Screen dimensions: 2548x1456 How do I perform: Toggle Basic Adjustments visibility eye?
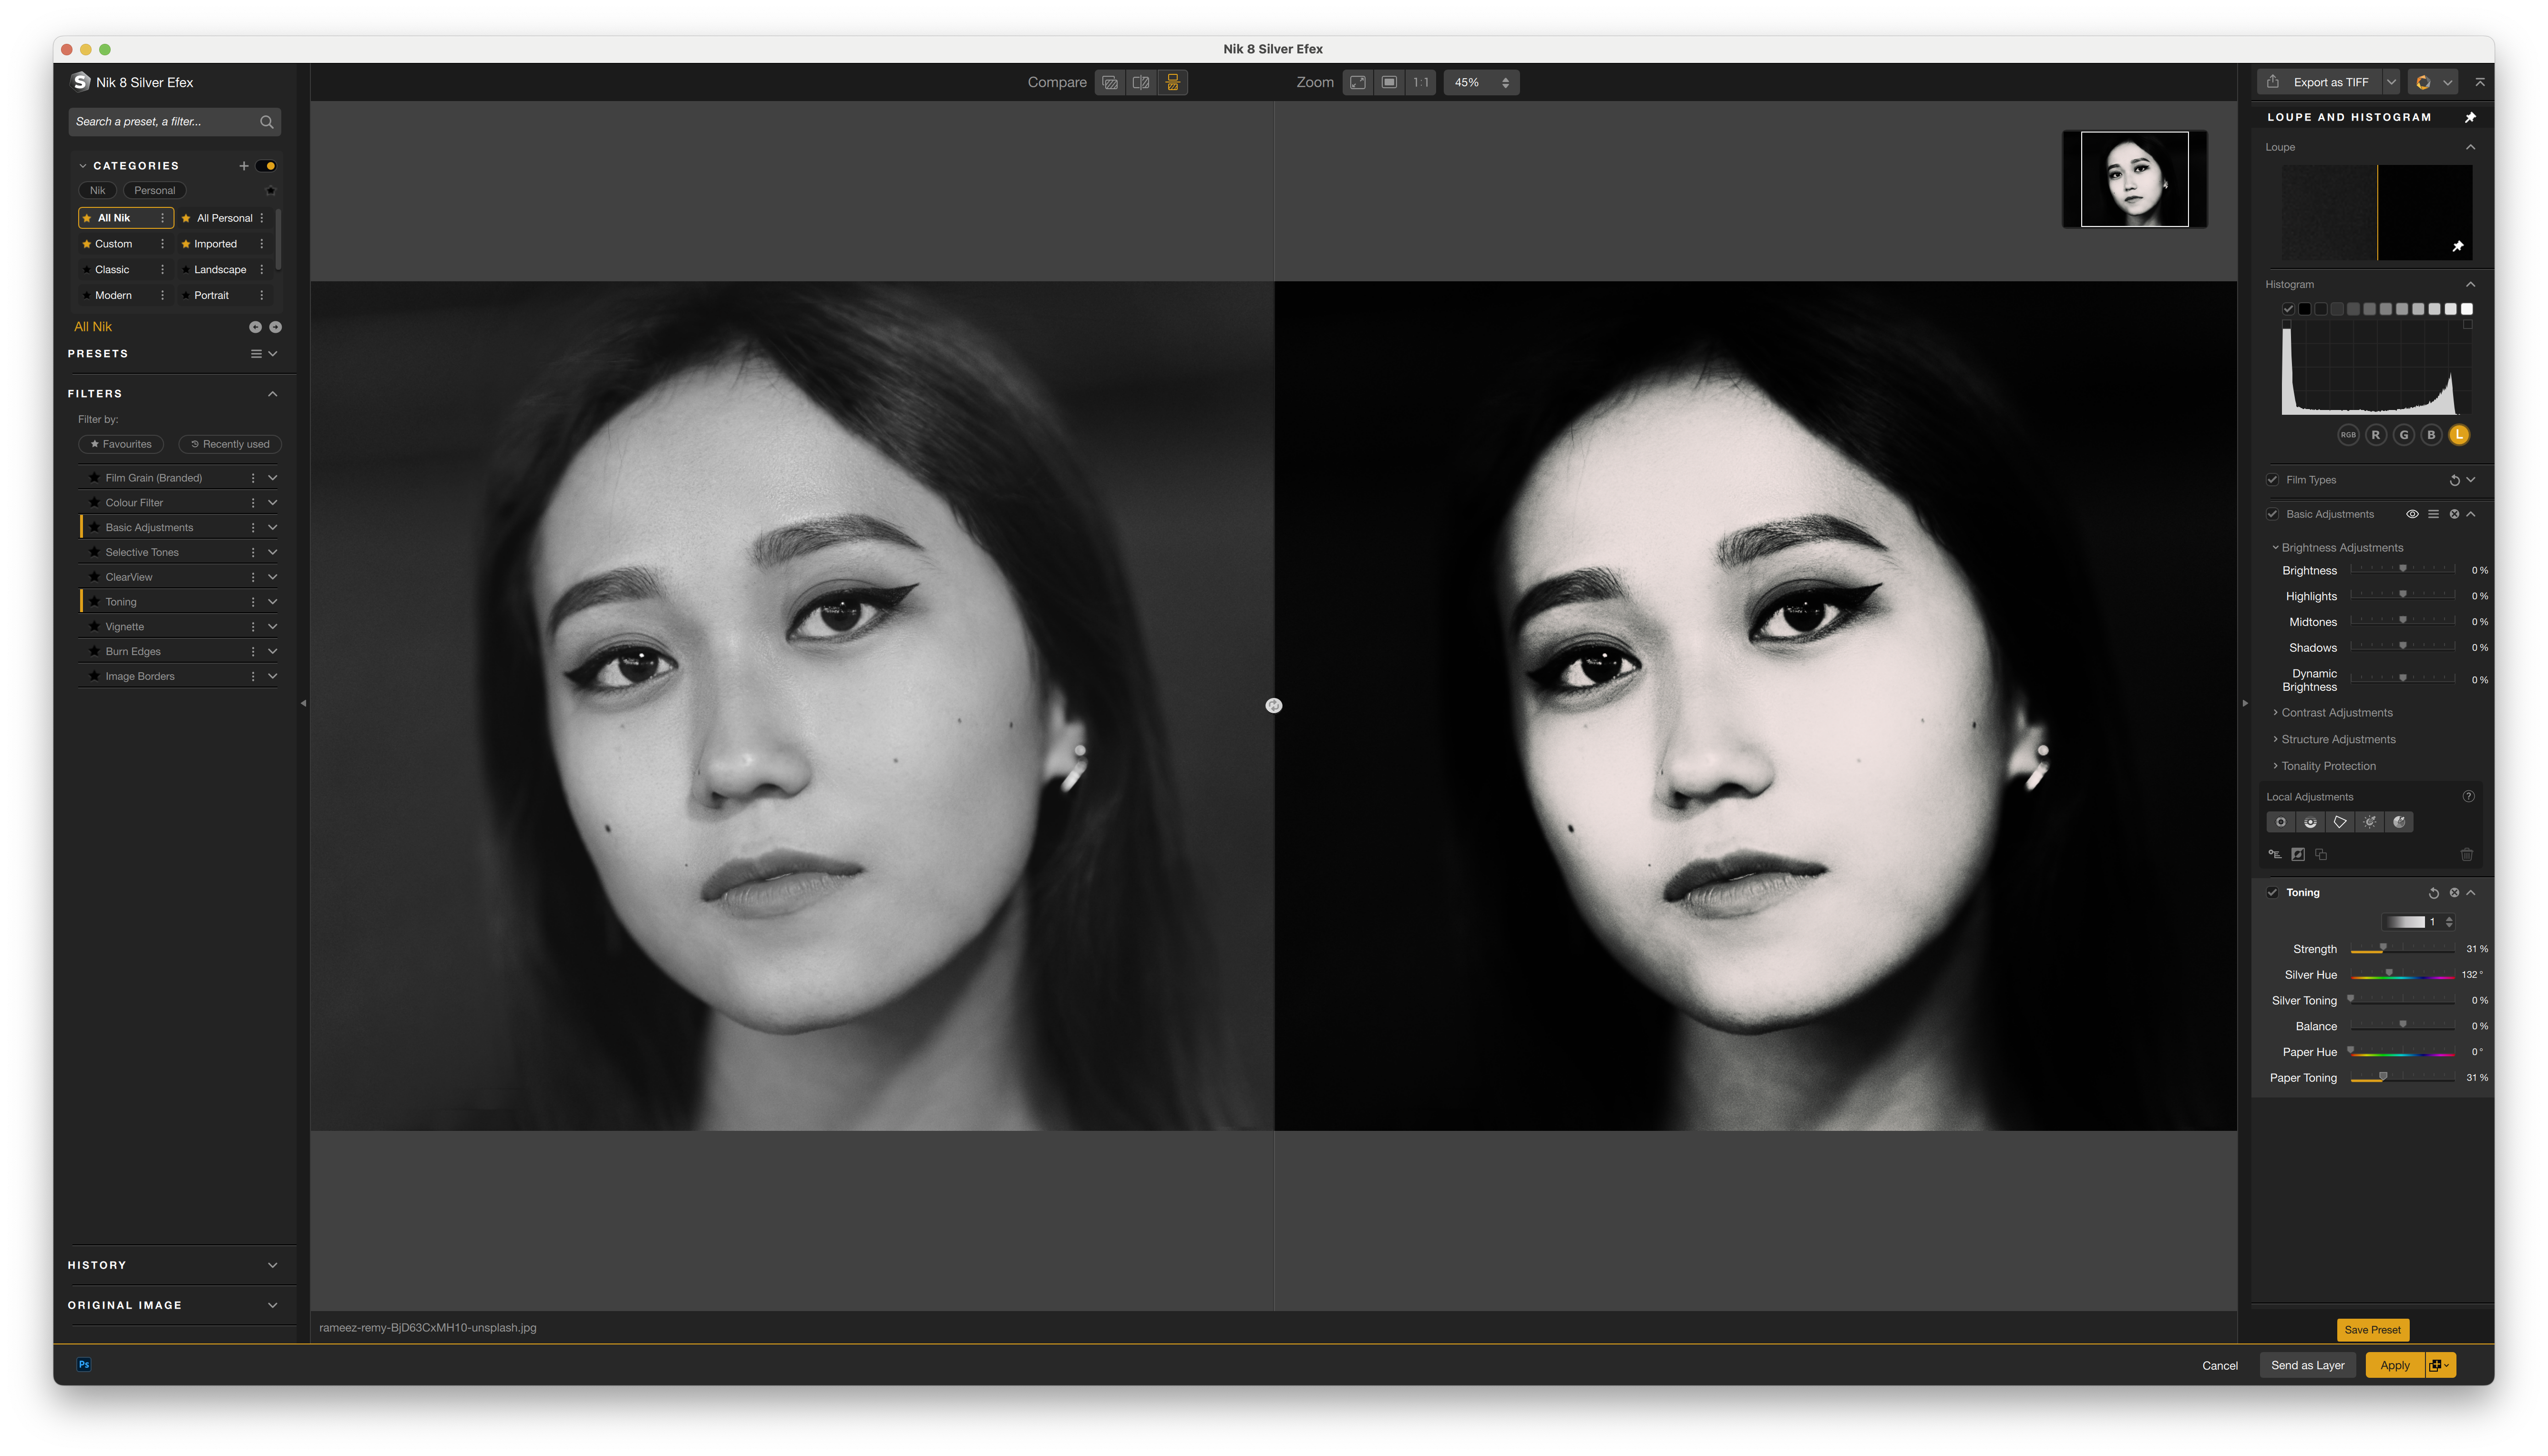(2413, 514)
